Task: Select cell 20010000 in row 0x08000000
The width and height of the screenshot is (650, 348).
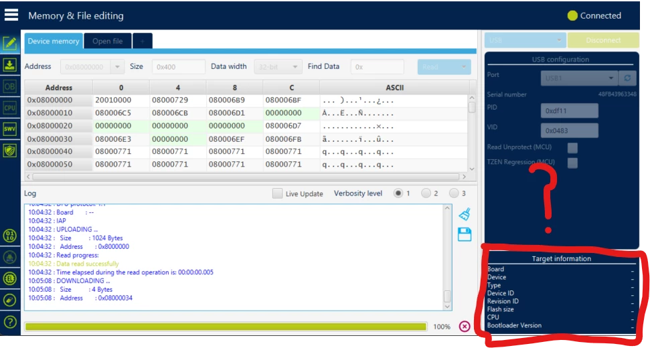Action: click(x=120, y=100)
